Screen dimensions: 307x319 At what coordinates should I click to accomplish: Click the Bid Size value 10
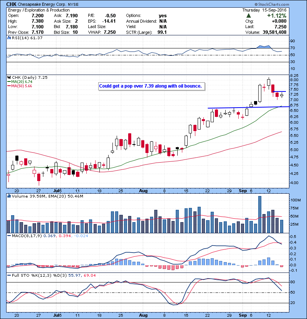(75, 32)
